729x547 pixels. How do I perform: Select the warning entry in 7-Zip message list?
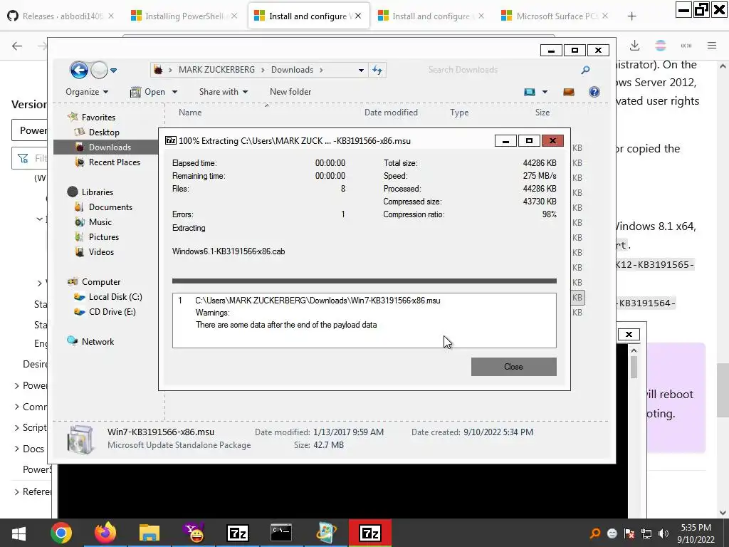(364, 313)
